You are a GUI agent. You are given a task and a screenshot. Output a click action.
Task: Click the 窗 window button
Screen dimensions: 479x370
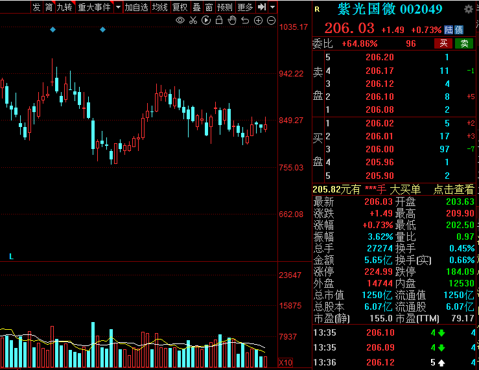pyautogui.click(x=209, y=7)
